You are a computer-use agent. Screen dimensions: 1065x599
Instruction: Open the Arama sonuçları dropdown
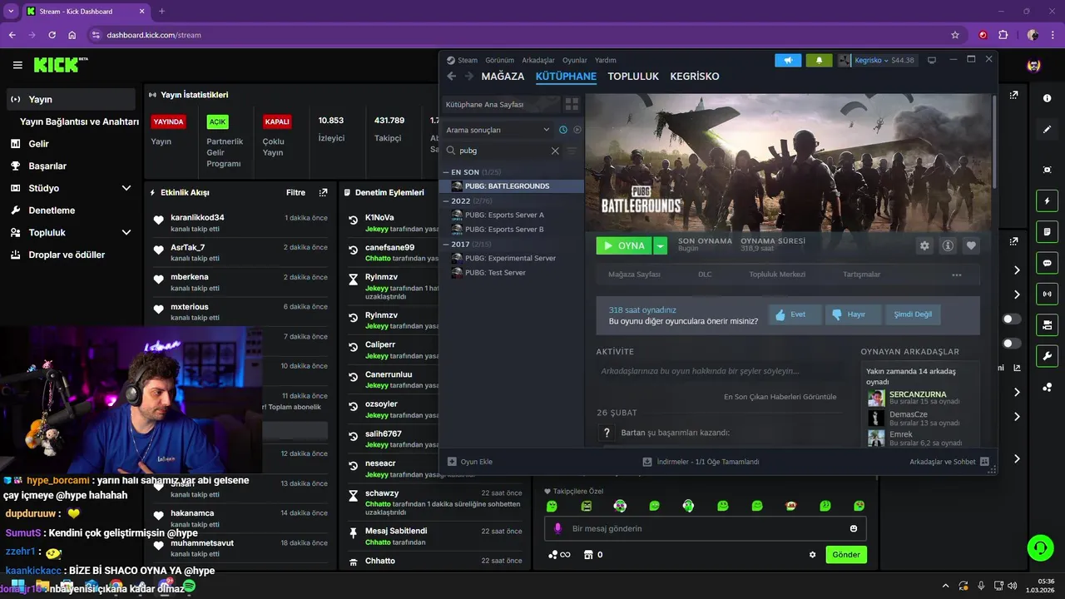pos(498,130)
